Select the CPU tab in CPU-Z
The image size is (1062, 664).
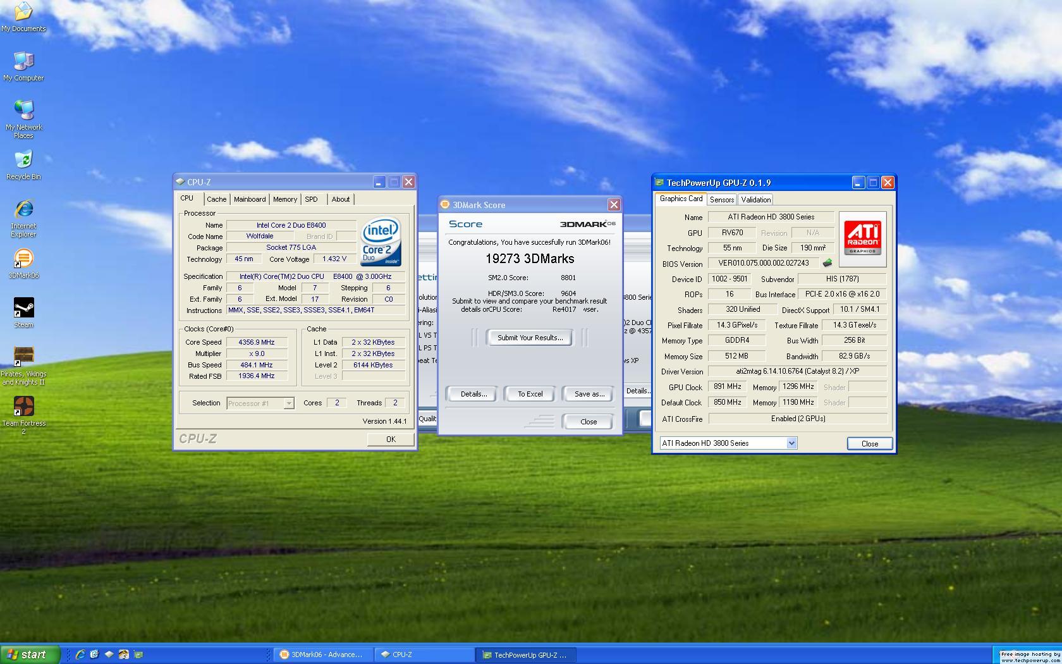pos(187,199)
